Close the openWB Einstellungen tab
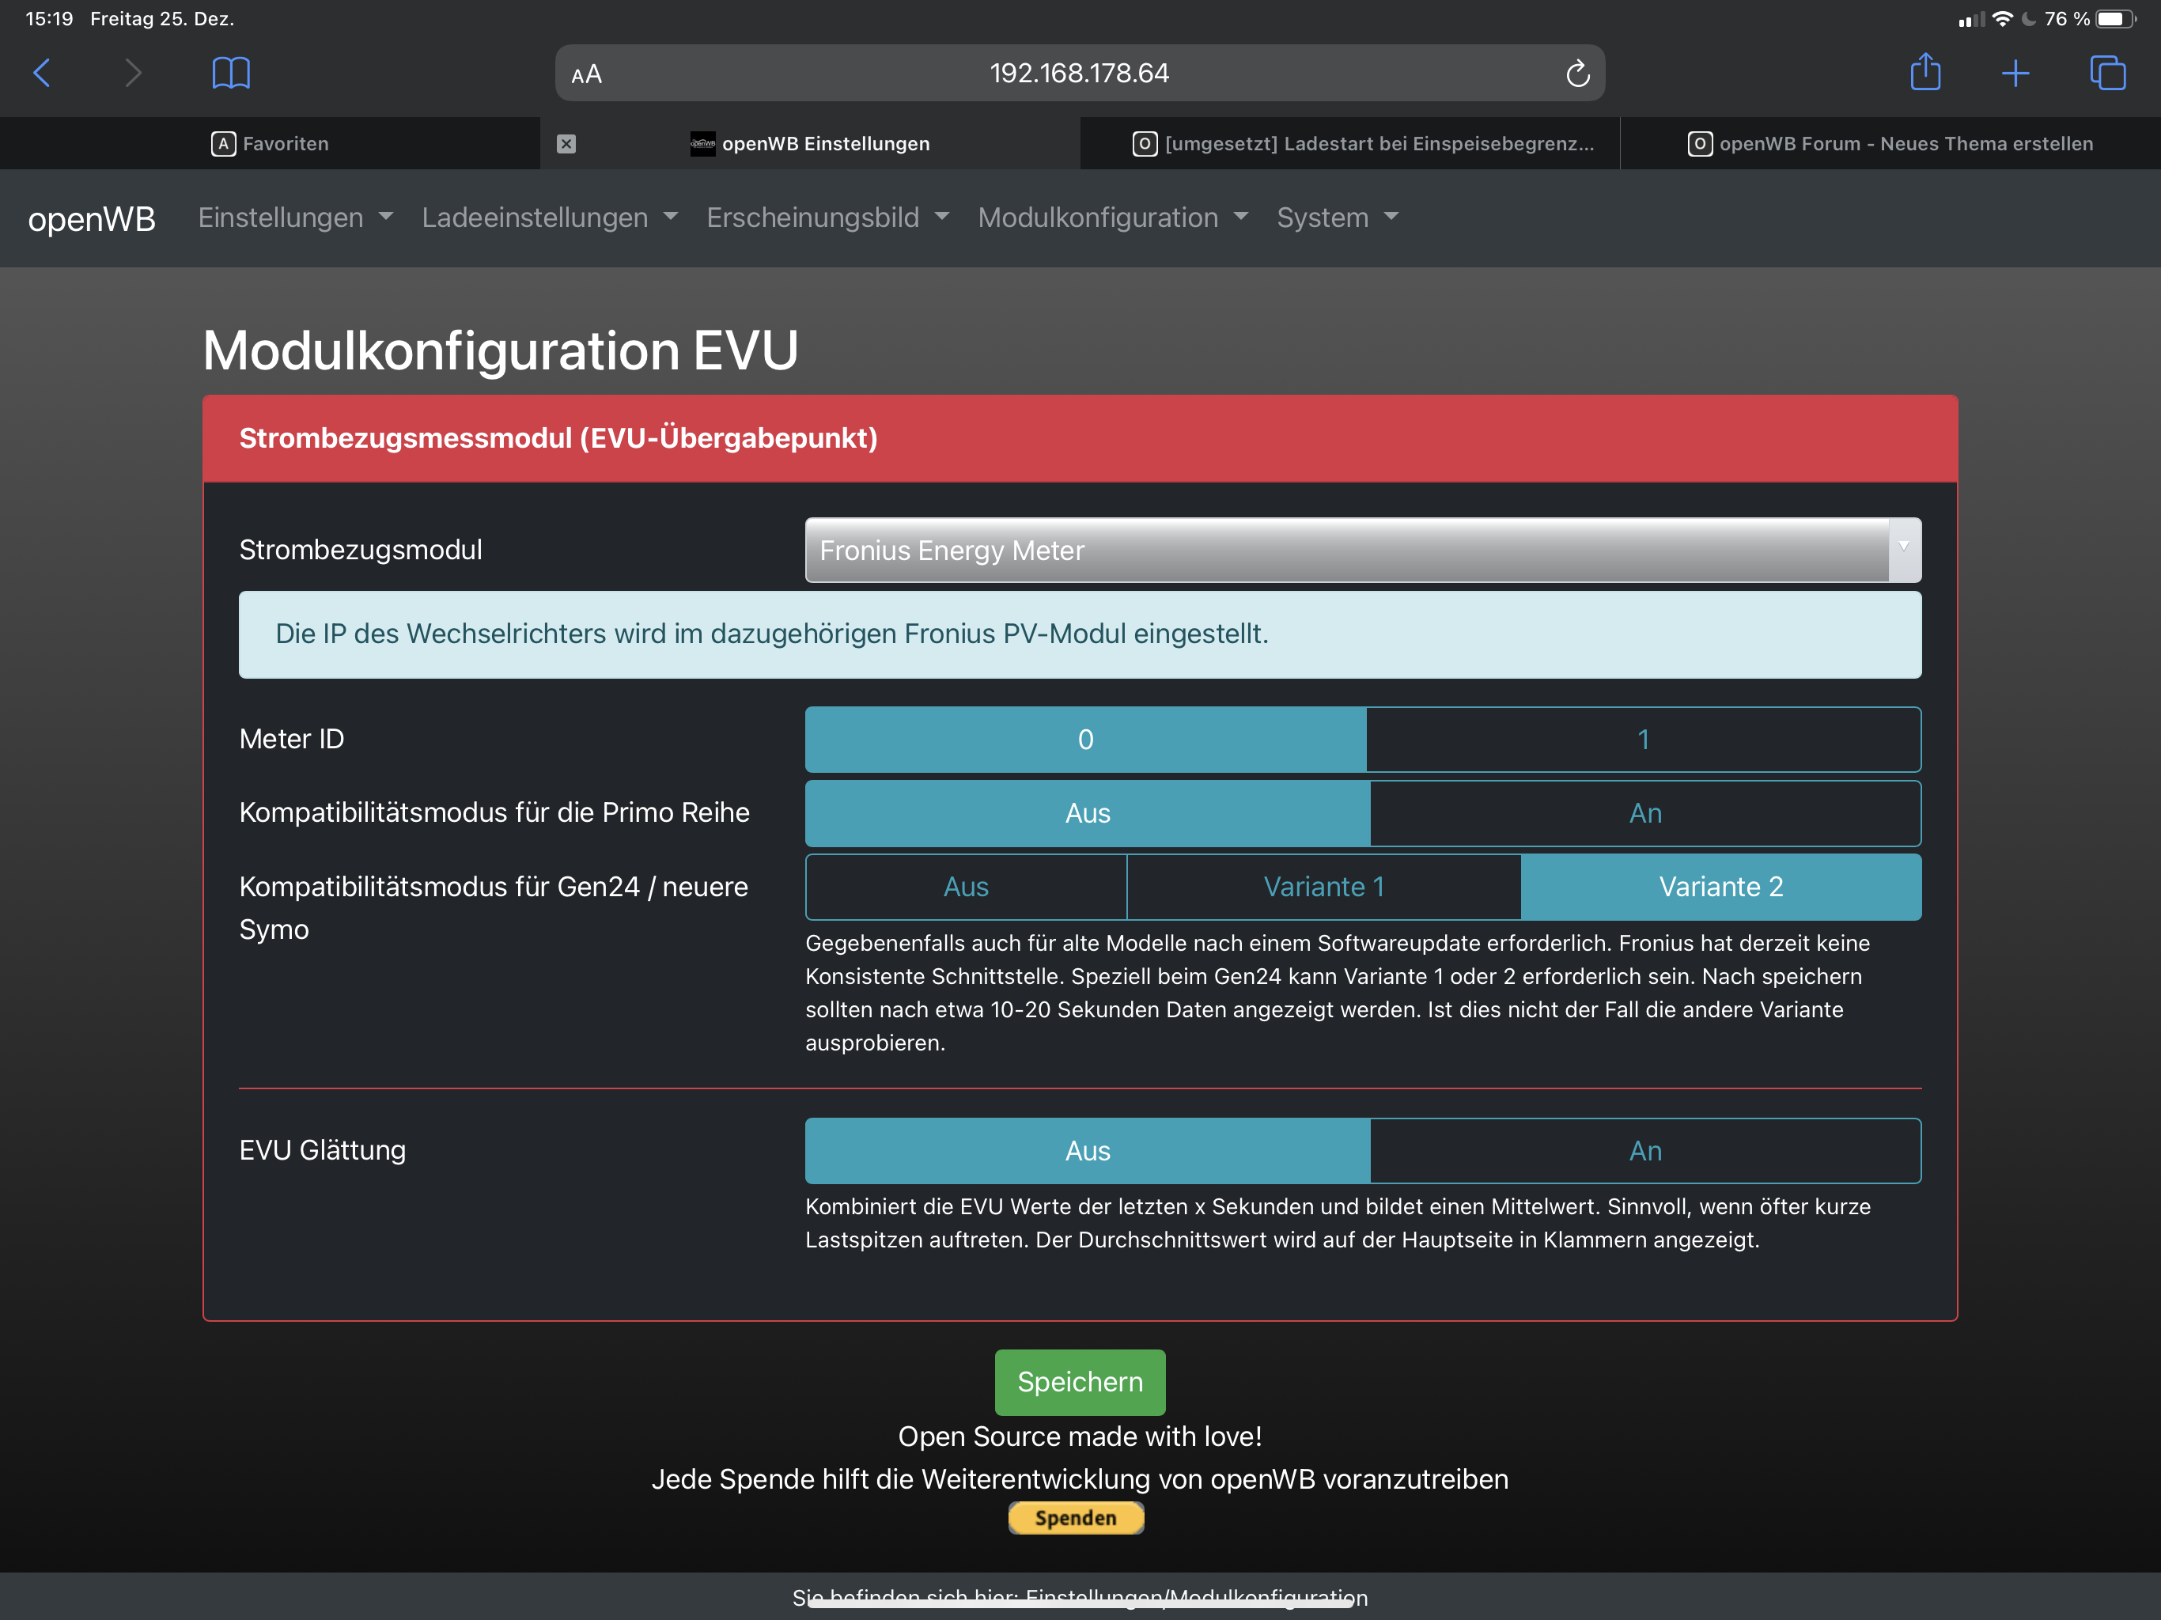This screenshot has height=1620, width=2161. click(x=566, y=144)
